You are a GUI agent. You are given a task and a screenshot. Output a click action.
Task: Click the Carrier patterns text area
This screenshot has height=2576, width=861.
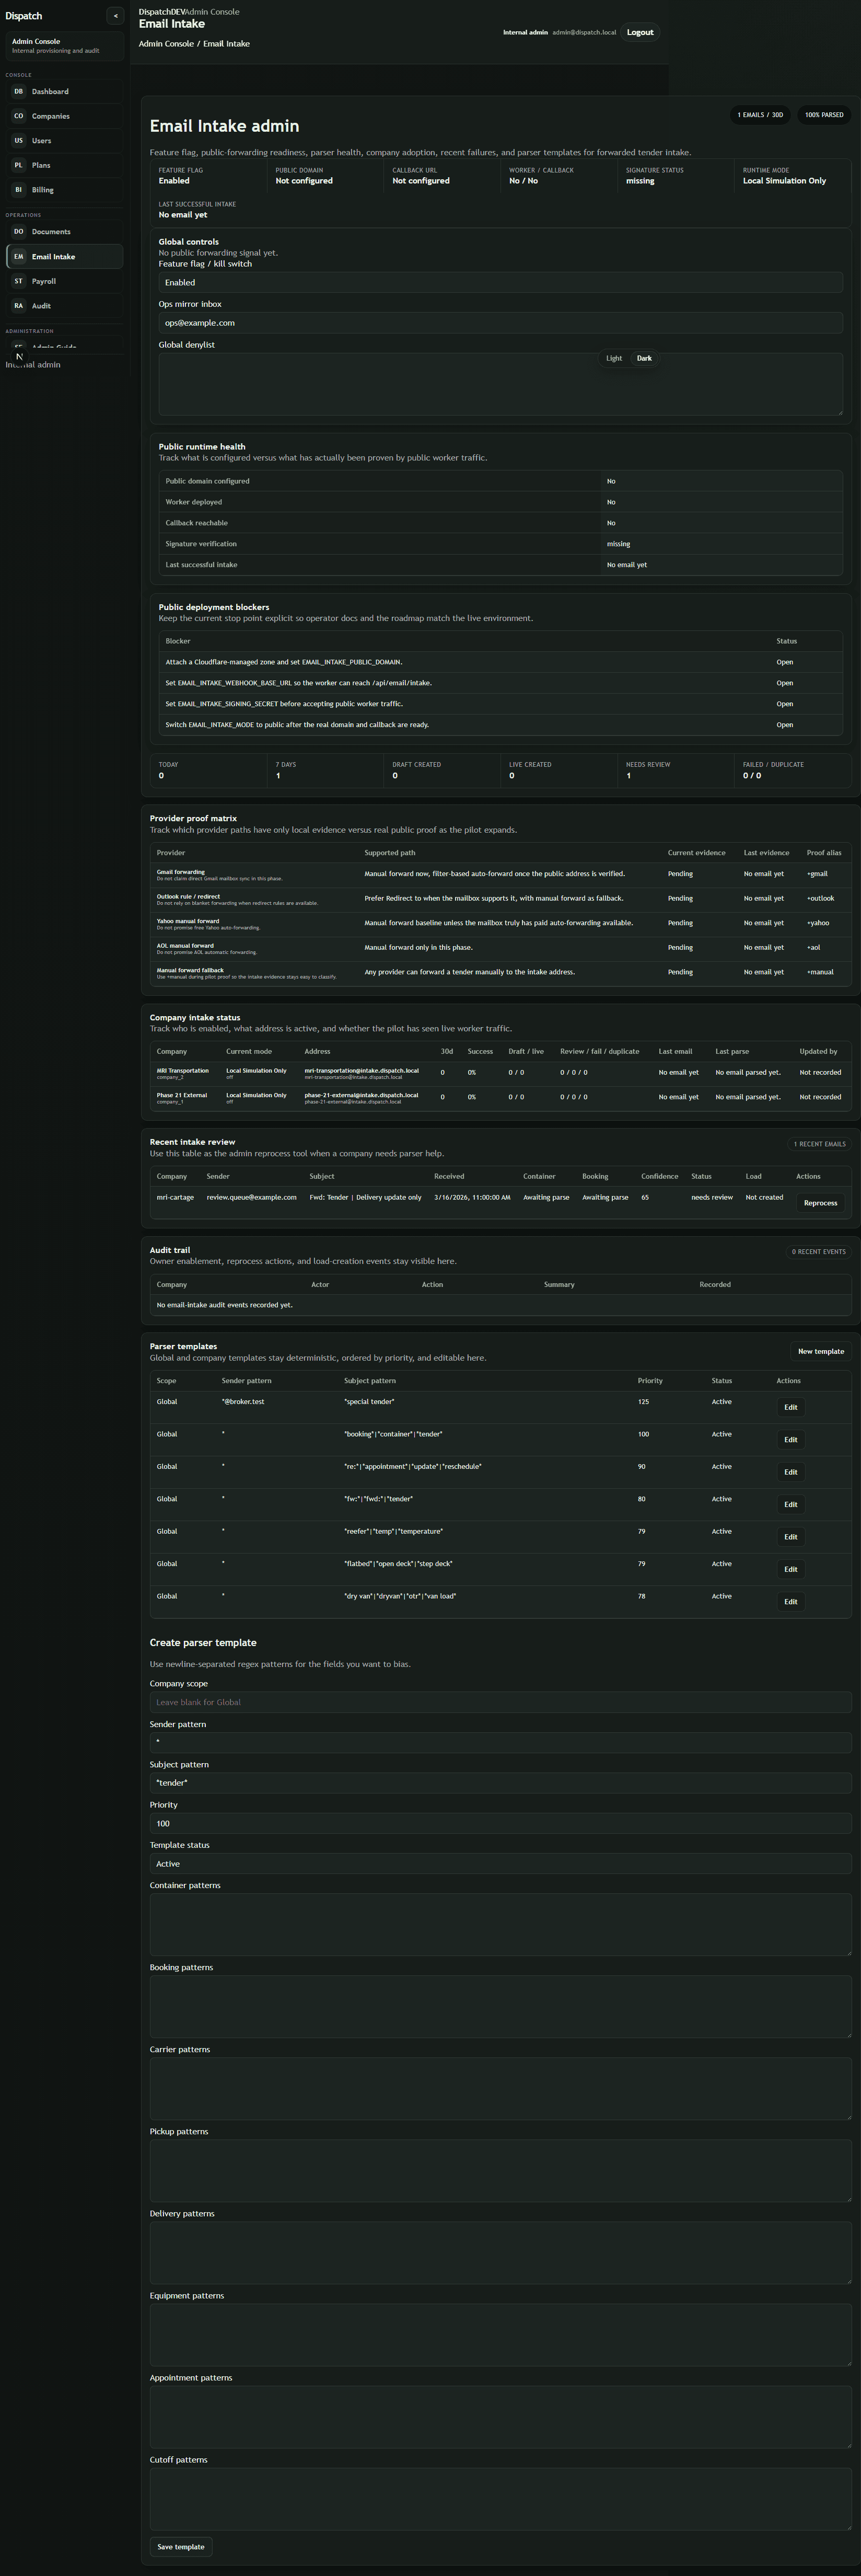pos(500,2088)
